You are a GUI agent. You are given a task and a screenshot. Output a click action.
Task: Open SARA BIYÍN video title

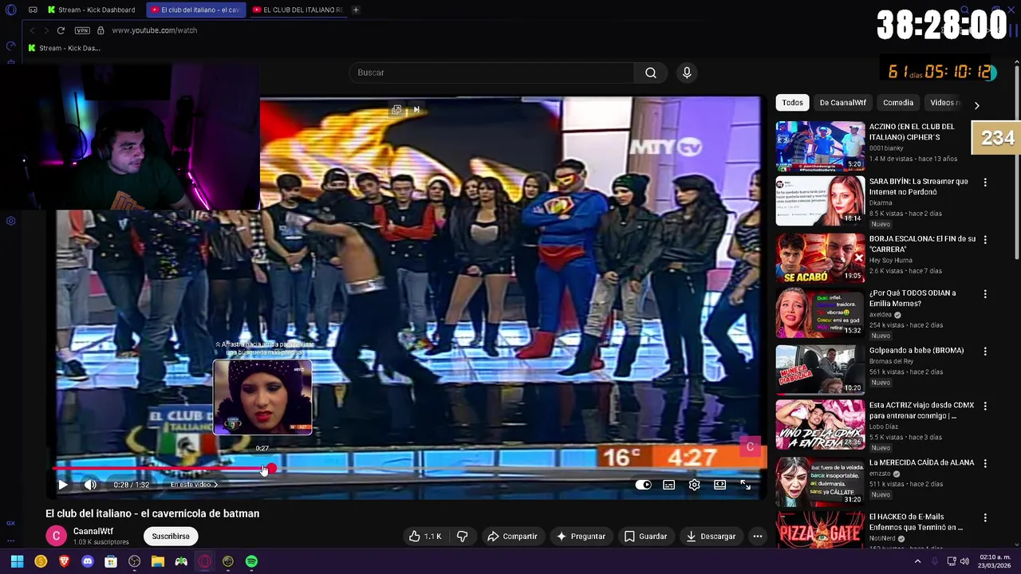[918, 187]
